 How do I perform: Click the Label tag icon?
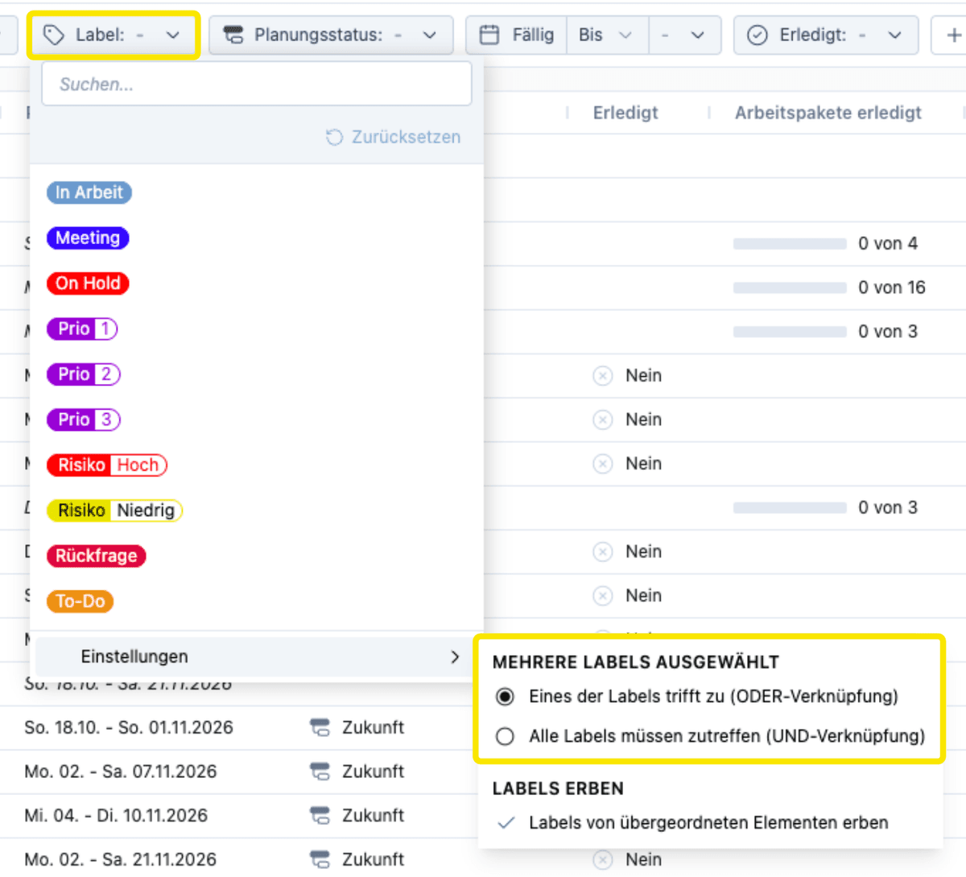coord(54,35)
